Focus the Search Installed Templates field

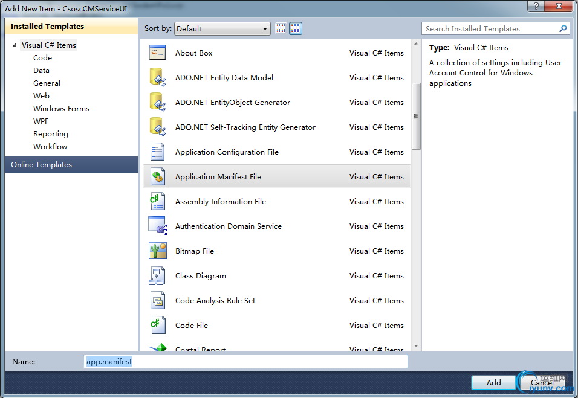point(490,29)
